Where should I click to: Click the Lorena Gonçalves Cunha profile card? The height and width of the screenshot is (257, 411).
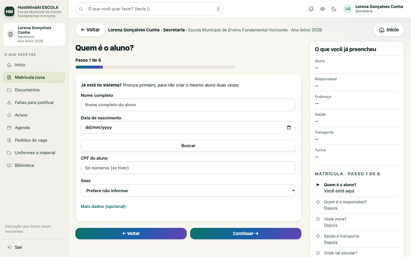[34, 34]
